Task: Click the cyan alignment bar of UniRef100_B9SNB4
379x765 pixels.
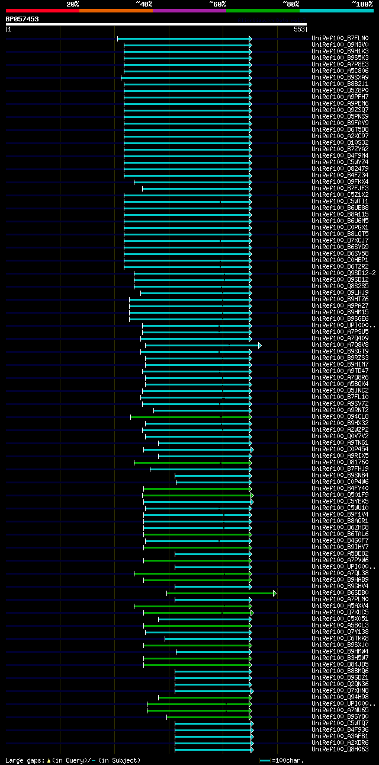Action: point(213,476)
